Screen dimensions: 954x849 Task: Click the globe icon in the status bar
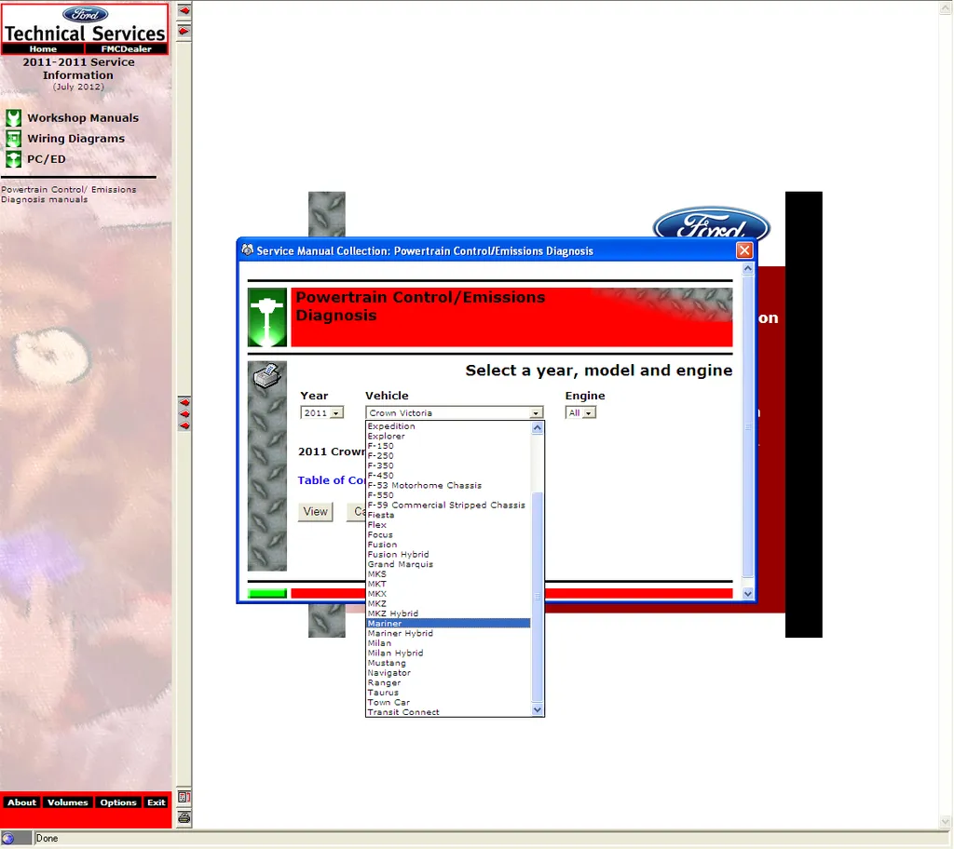7,838
